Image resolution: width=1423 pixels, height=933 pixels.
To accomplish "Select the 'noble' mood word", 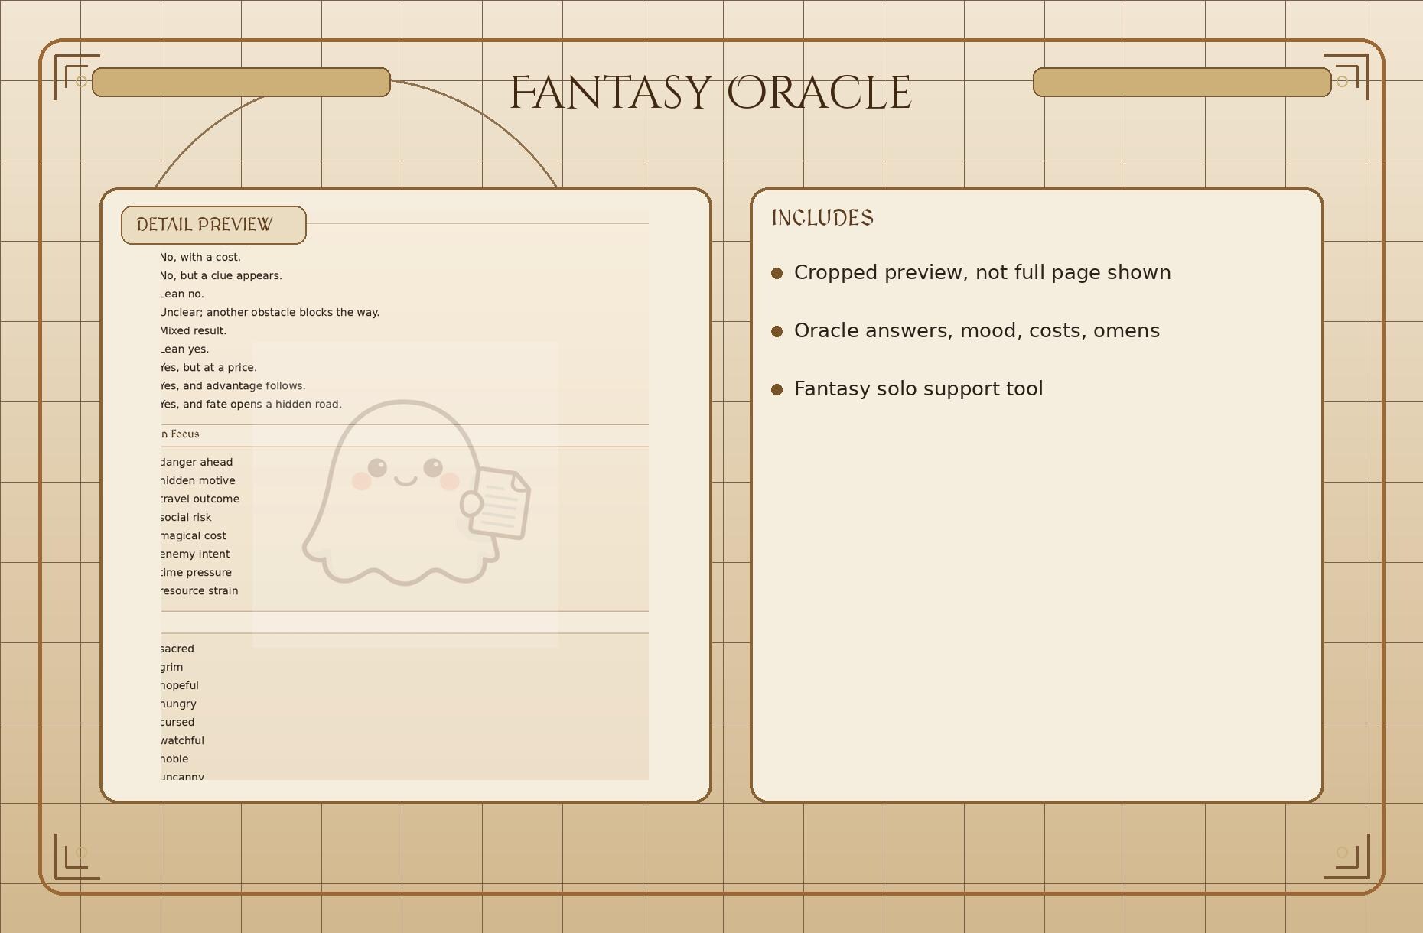I will 175,759.
